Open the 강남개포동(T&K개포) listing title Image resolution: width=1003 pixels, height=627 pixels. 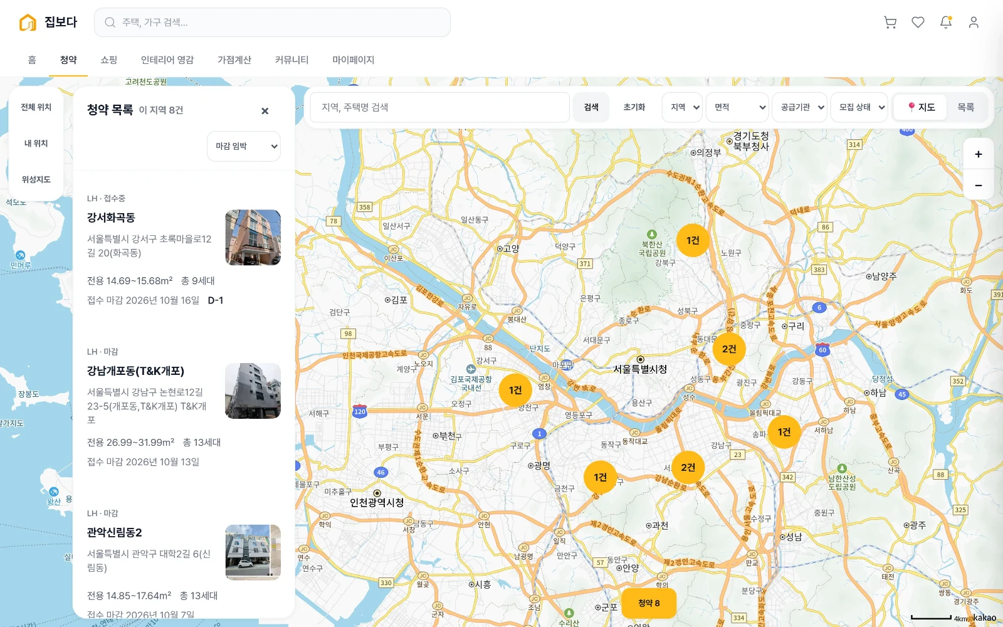[x=135, y=371]
